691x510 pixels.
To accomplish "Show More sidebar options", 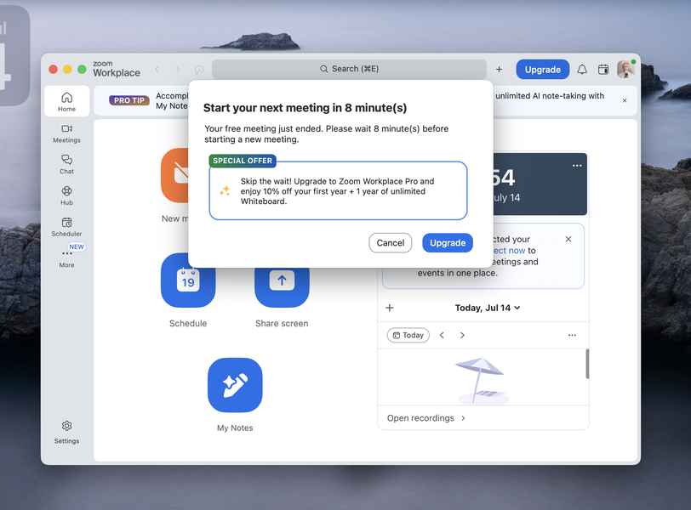I will pos(66,258).
